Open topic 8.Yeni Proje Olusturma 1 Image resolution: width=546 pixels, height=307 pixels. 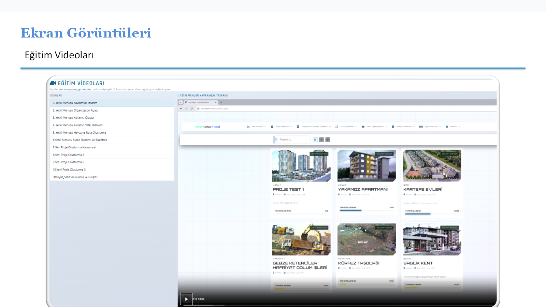click(x=112, y=155)
